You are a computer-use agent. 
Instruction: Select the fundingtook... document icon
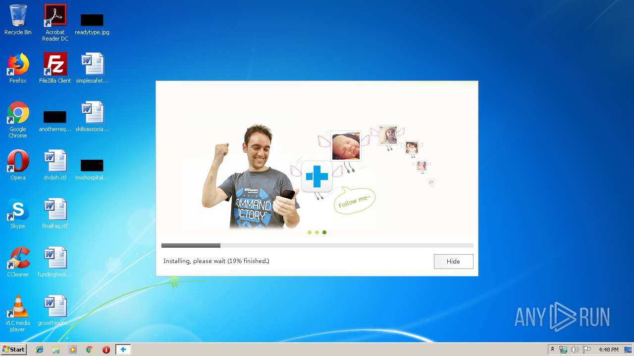click(x=55, y=262)
